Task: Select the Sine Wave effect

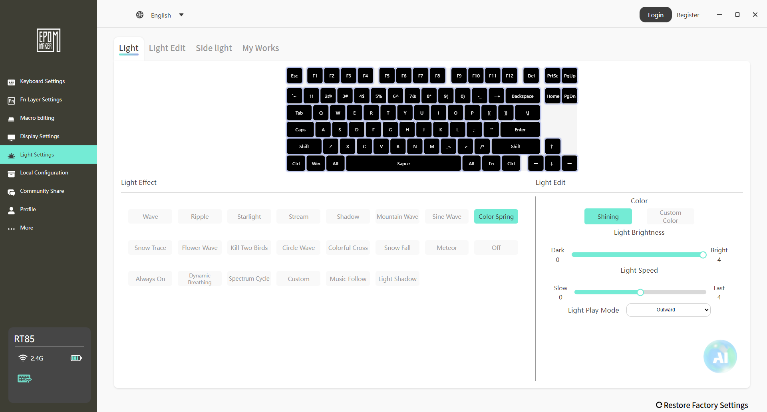Action: (447, 216)
